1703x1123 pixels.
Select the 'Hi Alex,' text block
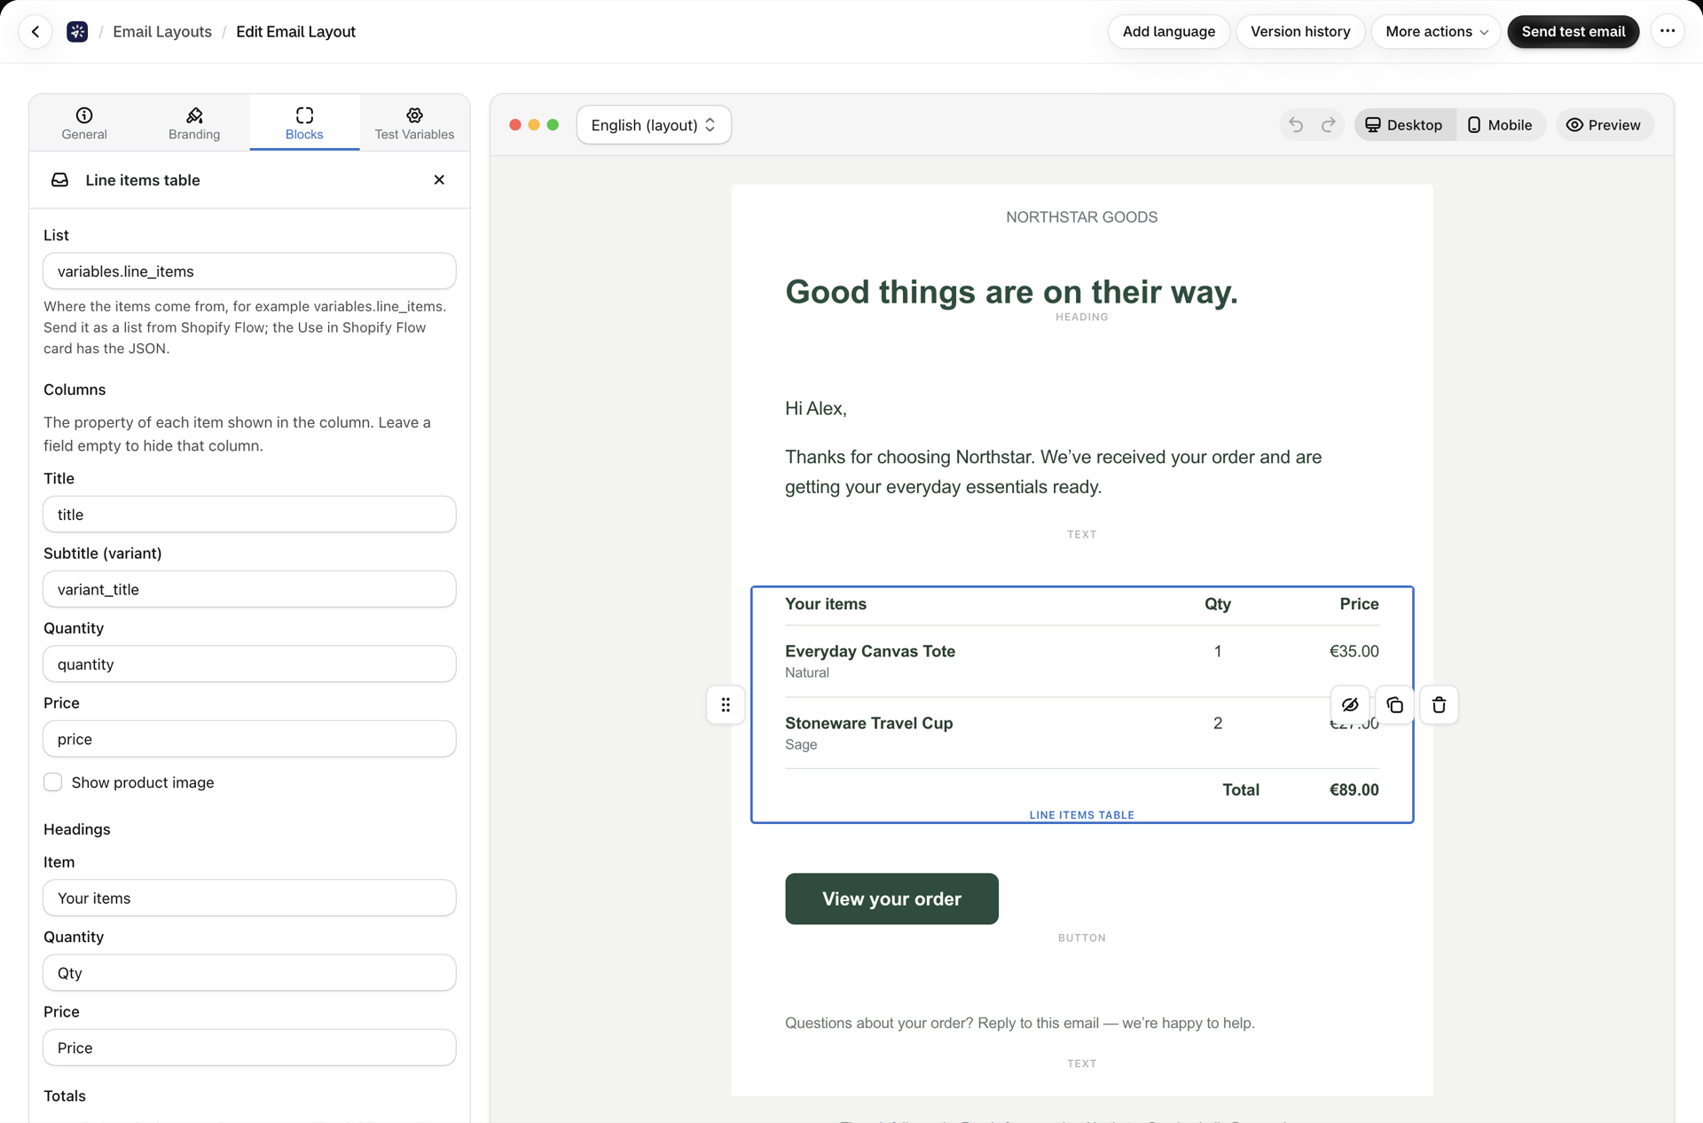[816, 409]
